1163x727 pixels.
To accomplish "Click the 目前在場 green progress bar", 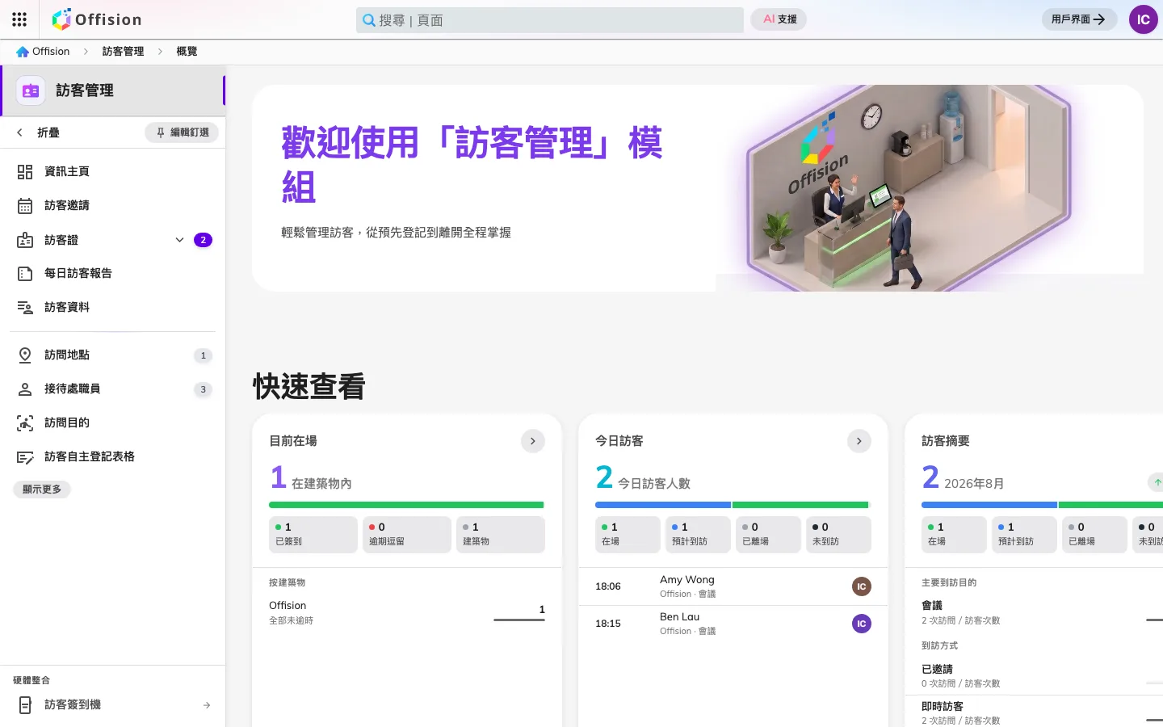I will (406, 505).
